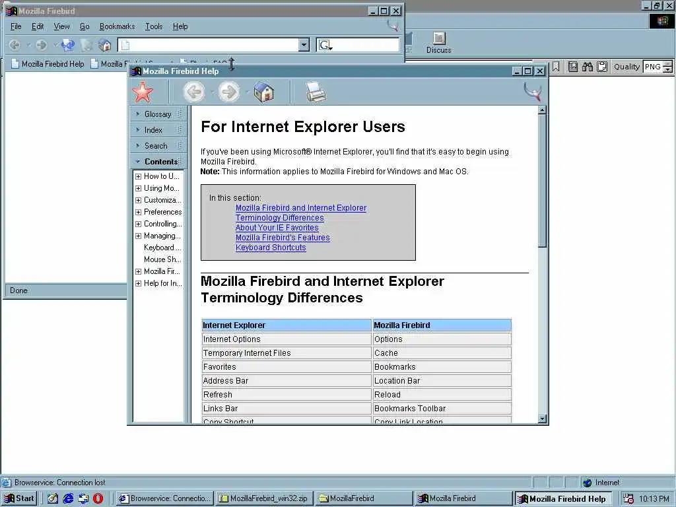Click the help page vertical scrollbar thumb
Screen dimensions: 676x507
(x=543, y=181)
